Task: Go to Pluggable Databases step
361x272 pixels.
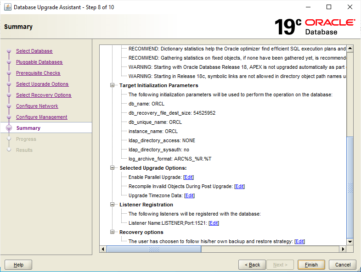Action: pyautogui.click(x=39, y=62)
